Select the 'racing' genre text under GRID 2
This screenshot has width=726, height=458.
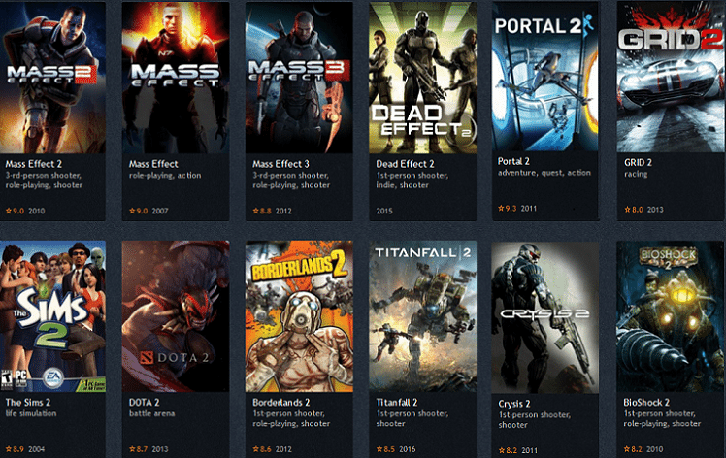(636, 174)
